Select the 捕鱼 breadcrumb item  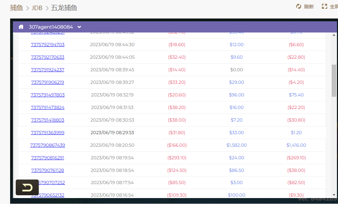(x=17, y=8)
